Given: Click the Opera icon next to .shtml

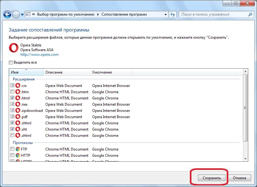Looking at the screenshot, I should pyautogui.click(x=18, y=123).
